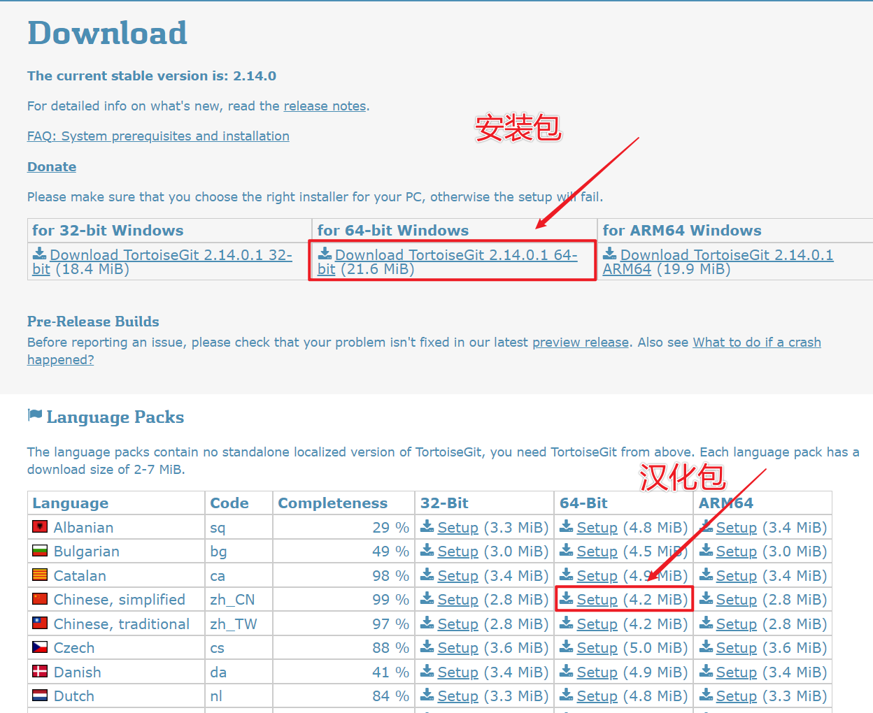The image size is (873, 713).
Task: Click Setup link for Chinese traditional 32-Bit
Action: [x=457, y=624]
